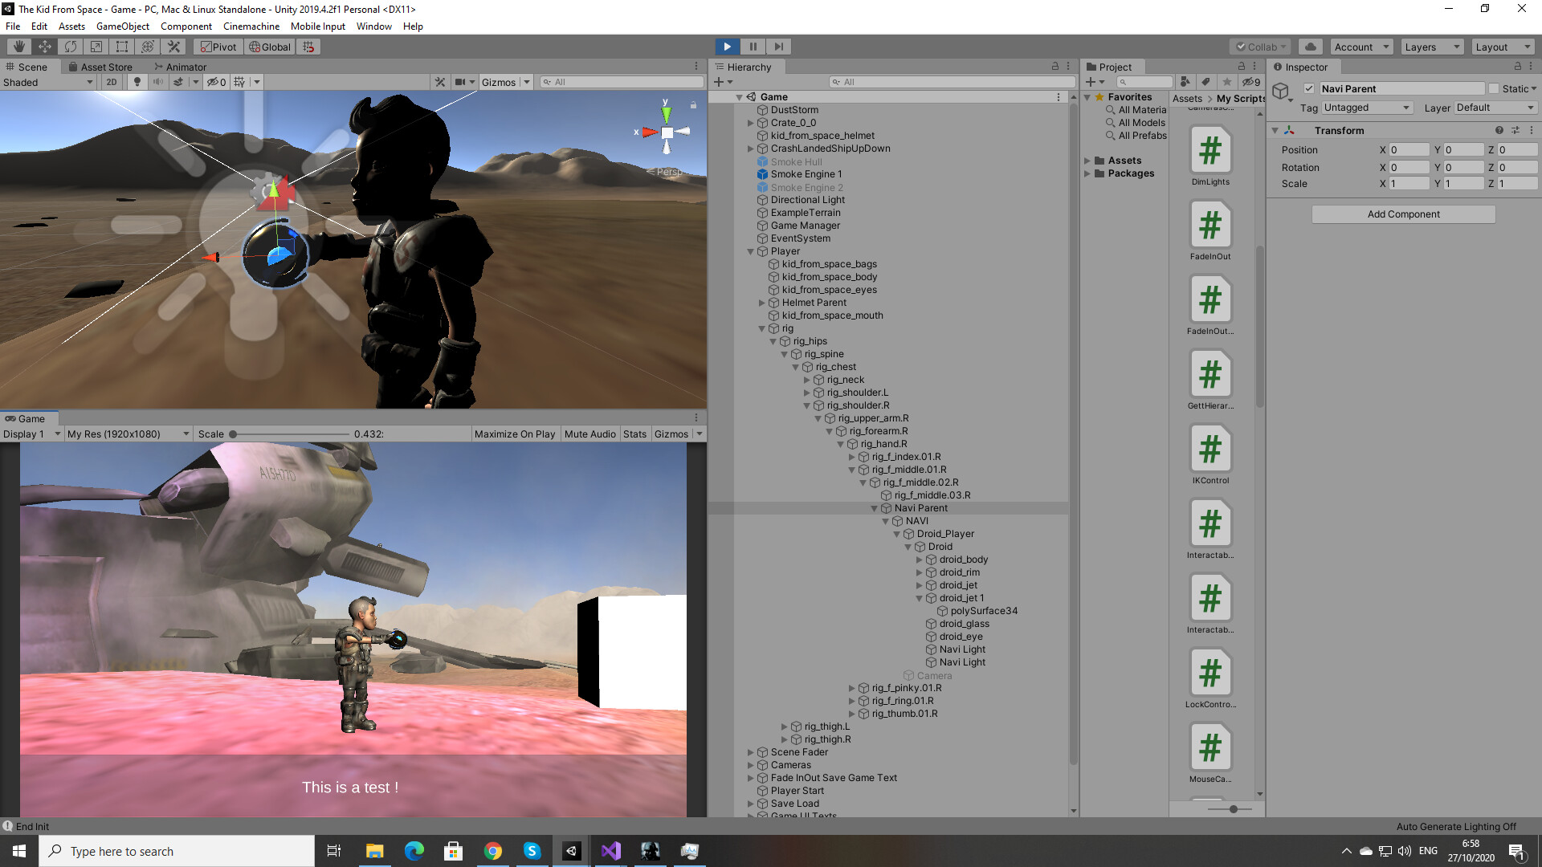This screenshot has width=1542, height=867.
Task: Open the Transform component help icon
Action: (x=1499, y=130)
